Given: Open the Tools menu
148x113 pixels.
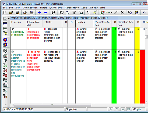Looking at the screenshot, I should (84, 8).
